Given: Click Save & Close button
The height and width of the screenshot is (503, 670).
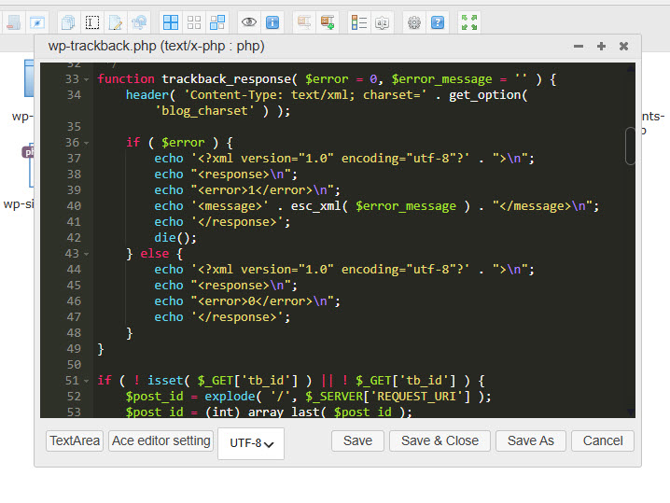Looking at the screenshot, I should click(x=440, y=440).
